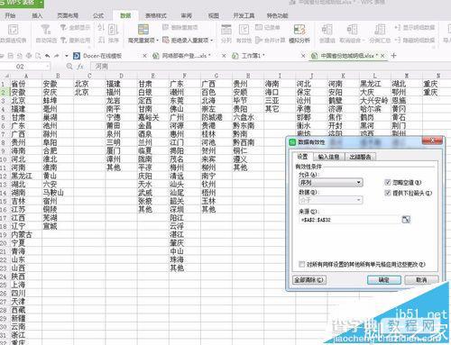Select 显示明细数据 show detail option

(x=415, y=28)
